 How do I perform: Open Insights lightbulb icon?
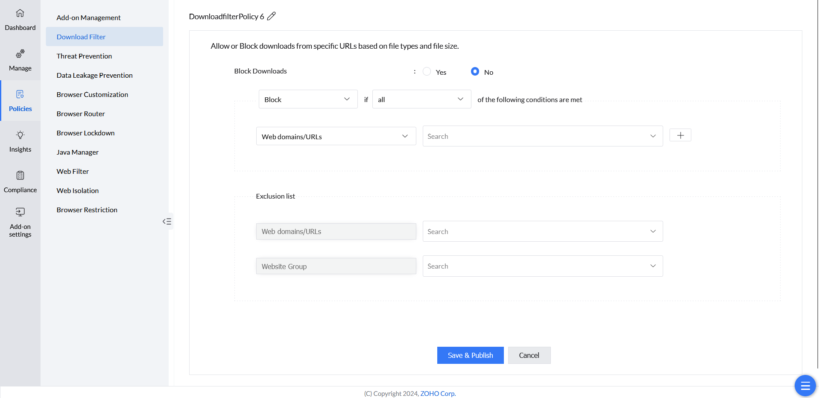20,135
